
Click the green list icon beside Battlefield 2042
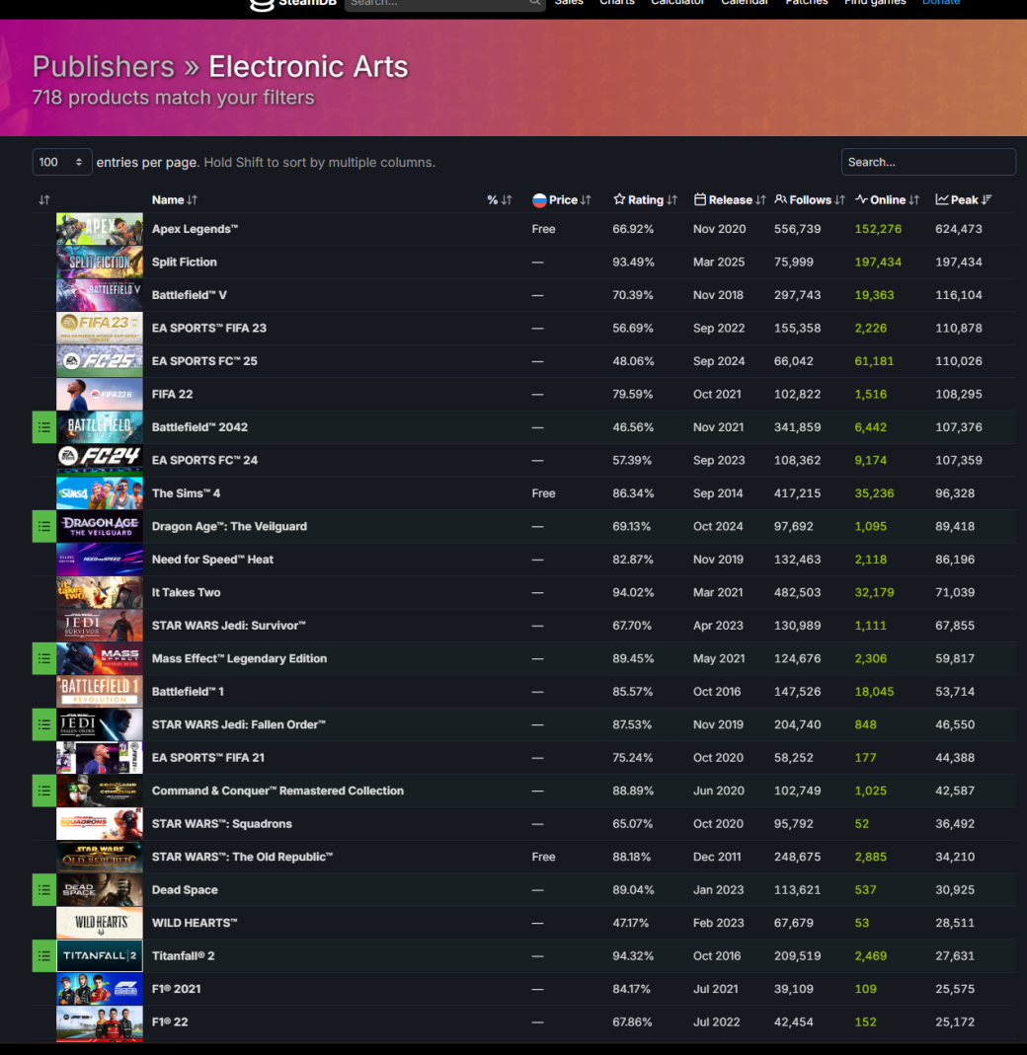point(43,427)
